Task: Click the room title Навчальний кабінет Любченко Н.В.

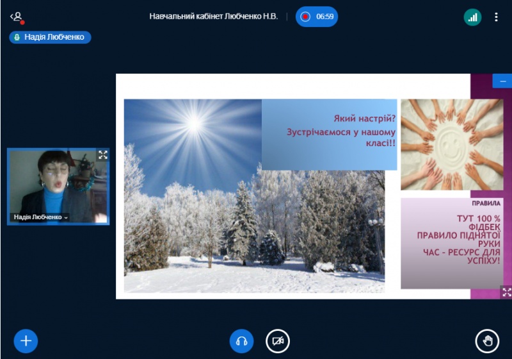Action: click(x=214, y=17)
